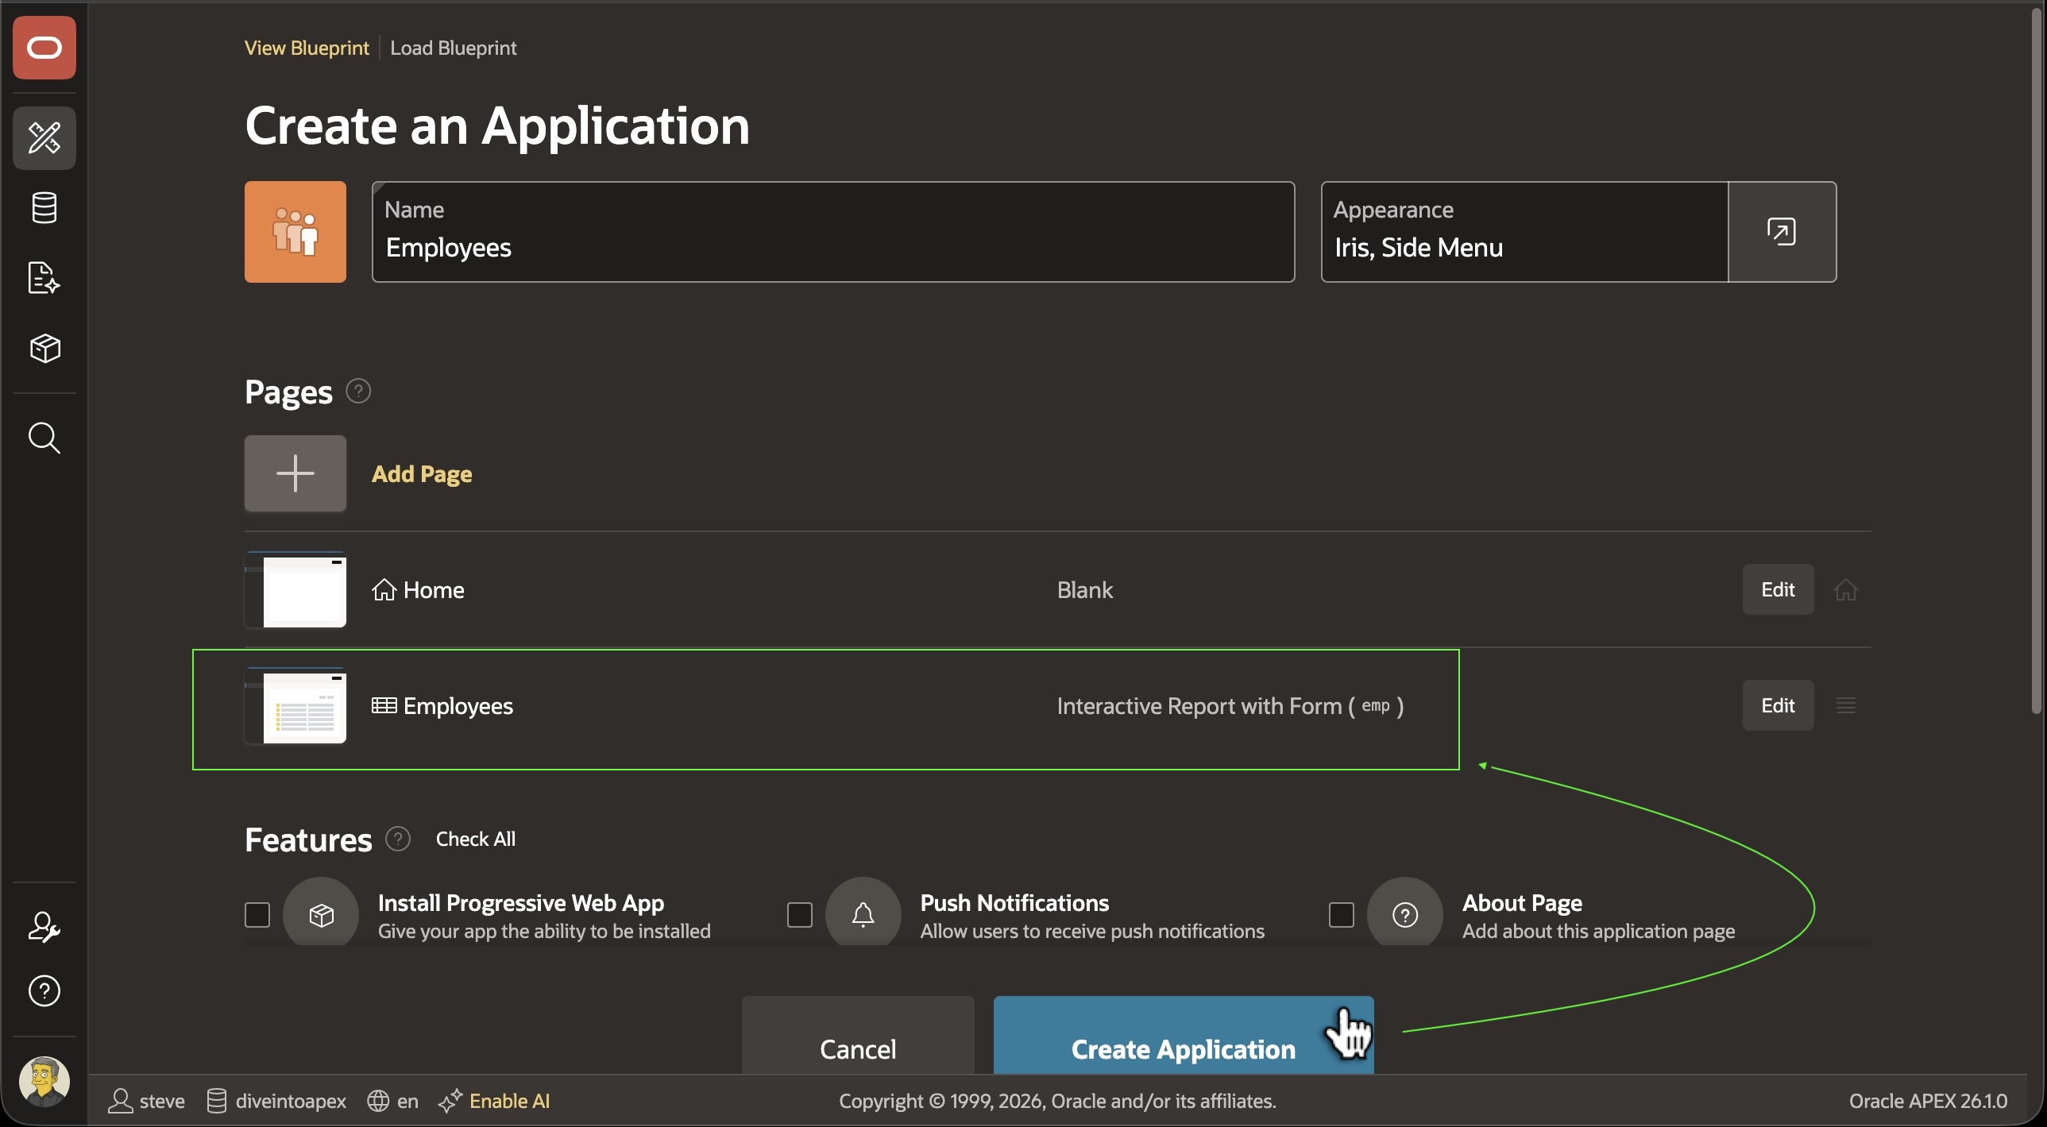The image size is (2047, 1127).
Task: Click the diveintoapex workspace entry
Action: (x=276, y=1101)
